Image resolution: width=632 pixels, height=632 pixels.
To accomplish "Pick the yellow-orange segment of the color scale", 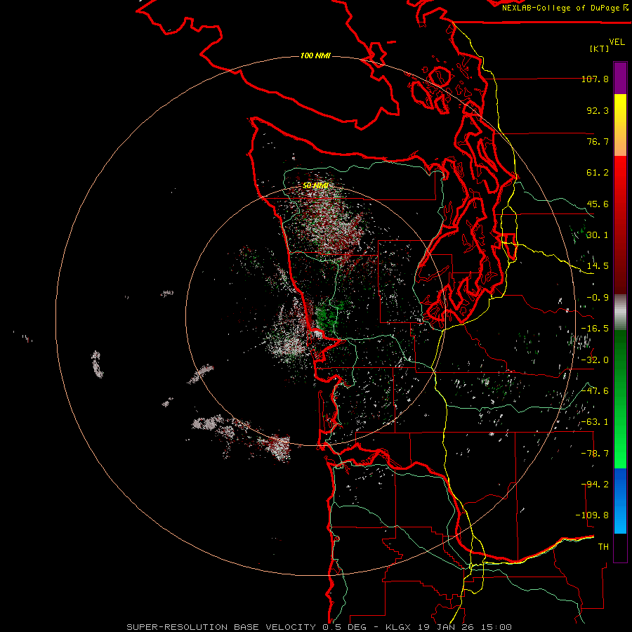I will [620, 125].
